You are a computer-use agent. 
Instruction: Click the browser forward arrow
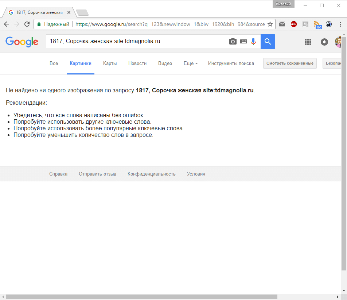(17, 24)
